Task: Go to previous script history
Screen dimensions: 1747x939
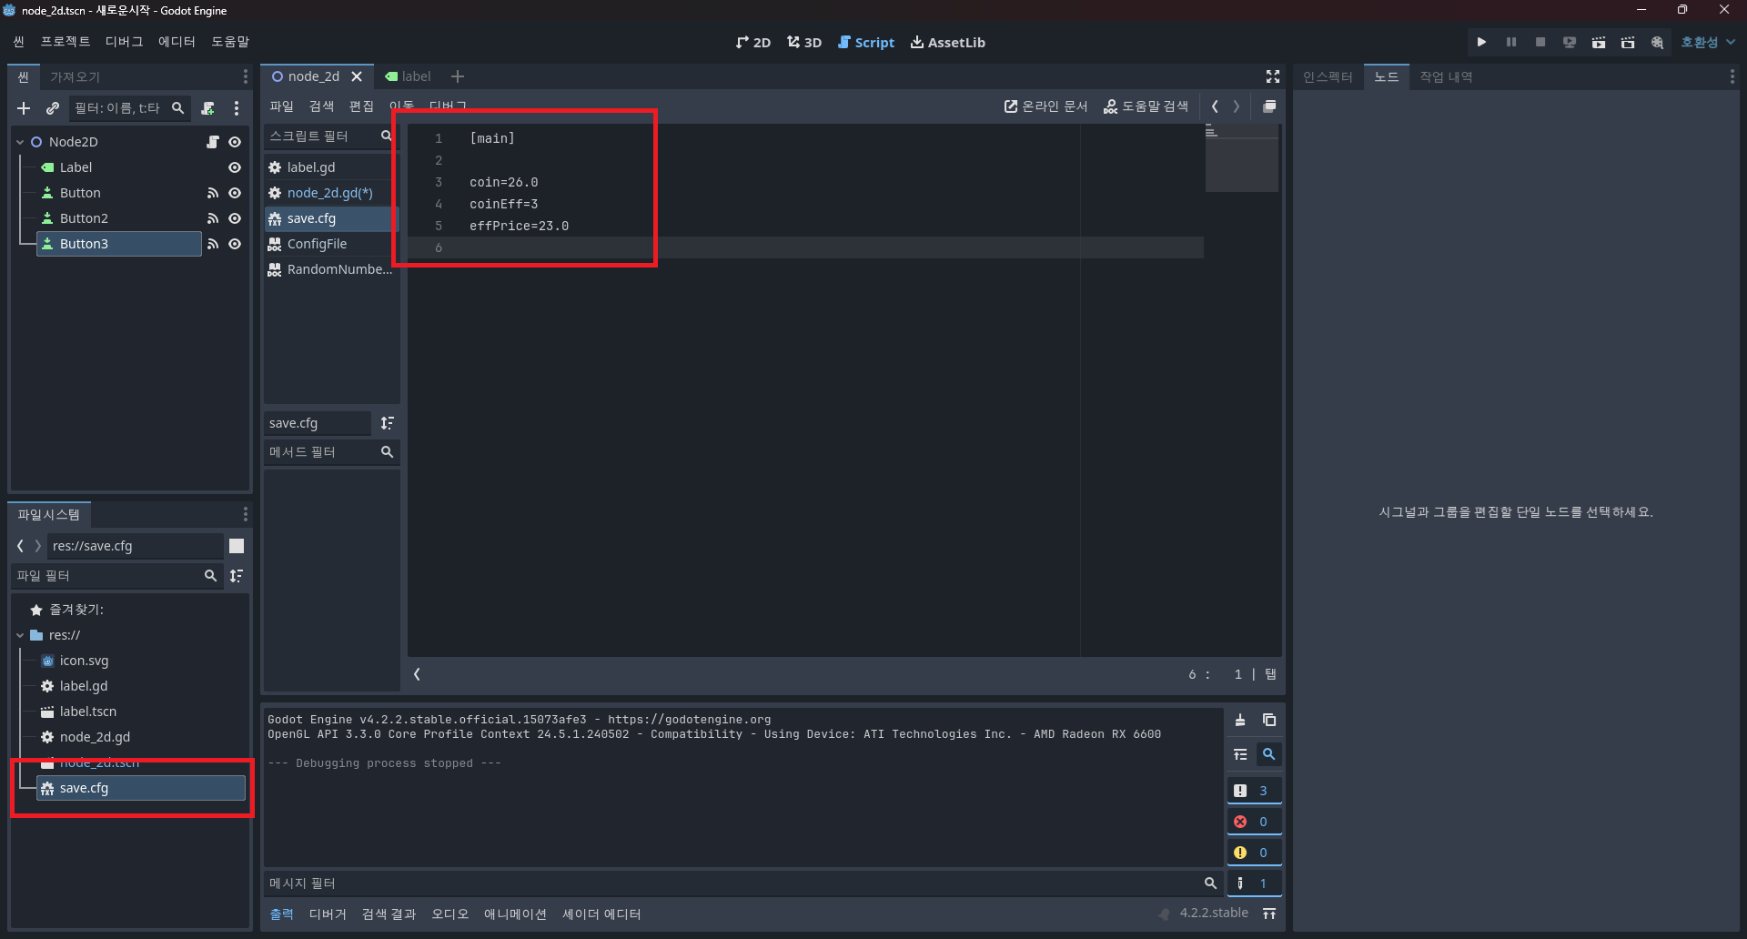Action: [1215, 106]
